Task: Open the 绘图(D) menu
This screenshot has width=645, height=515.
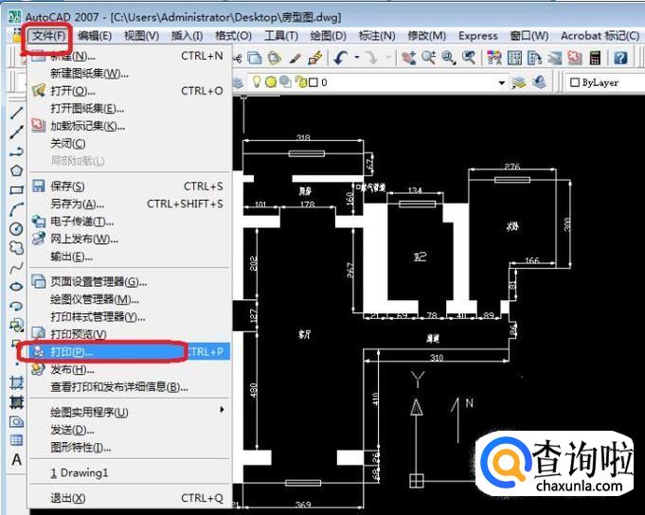Action: (329, 36)
